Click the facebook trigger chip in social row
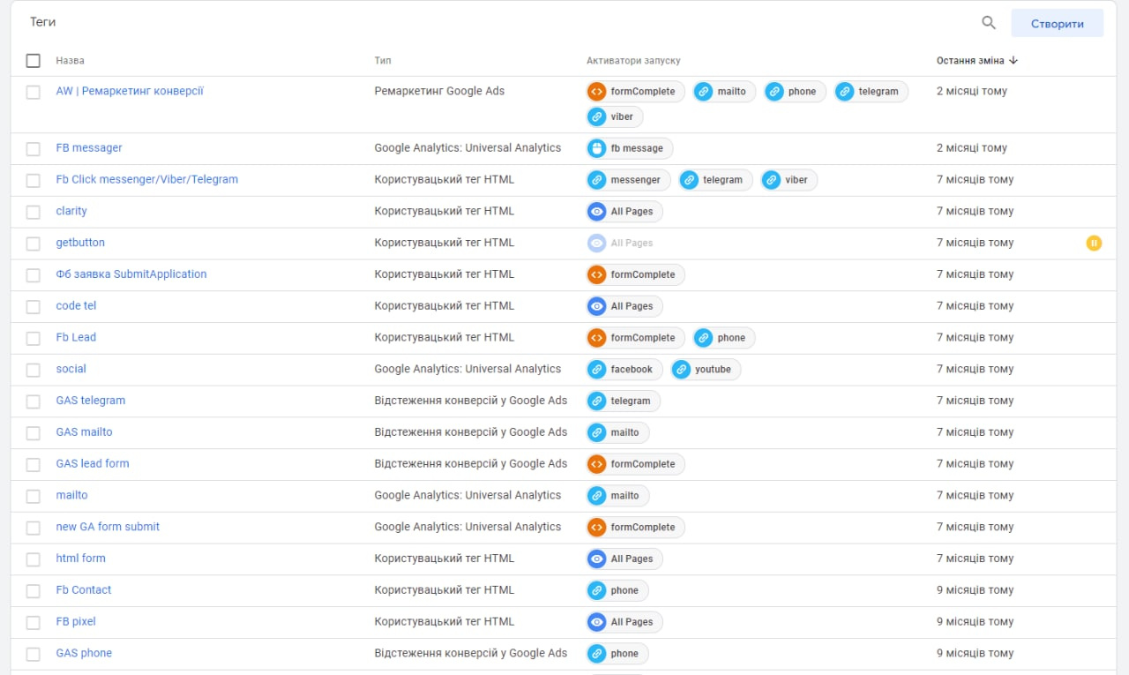Viewport: 1129px width, 675px height. pyautogui.click(x=624, y=370)
